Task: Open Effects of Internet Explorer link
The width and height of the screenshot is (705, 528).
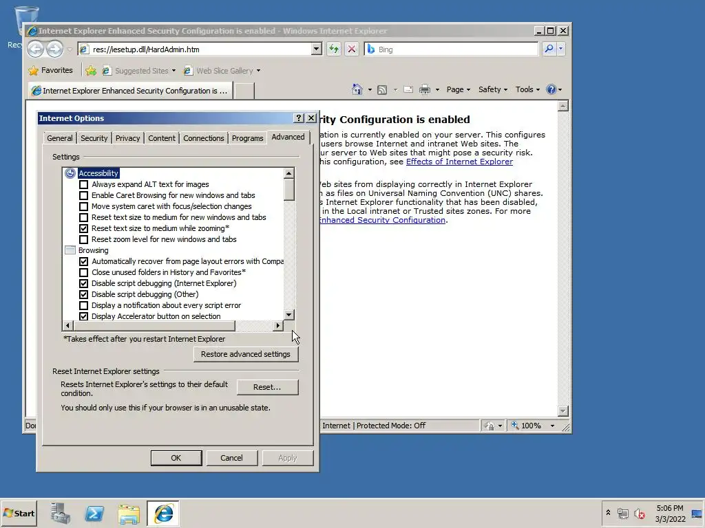Action: (x=459, y=162)
